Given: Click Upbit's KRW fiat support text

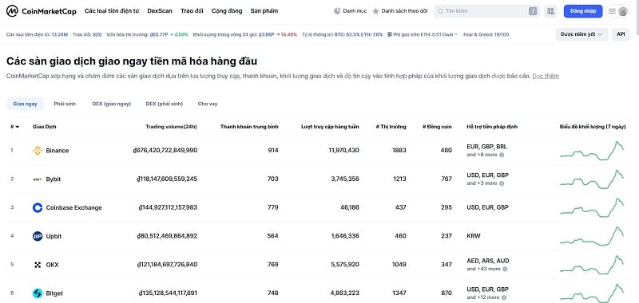Looking at the screenshot, I should pos(474,236).
